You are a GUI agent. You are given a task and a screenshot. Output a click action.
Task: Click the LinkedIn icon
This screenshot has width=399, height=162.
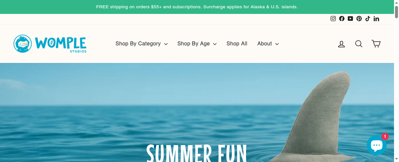click(376, 19)
